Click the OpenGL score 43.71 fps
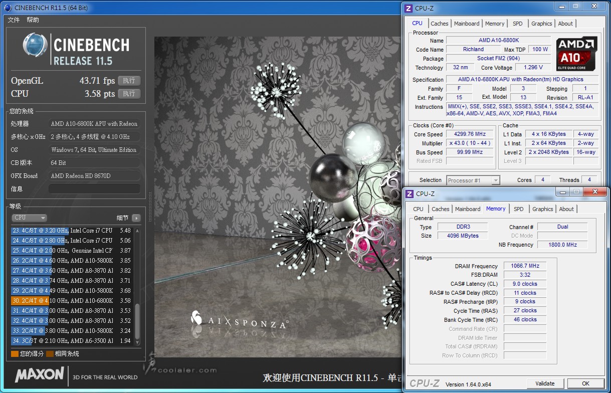This screenshot has height=393, width=611. point(97,81)
